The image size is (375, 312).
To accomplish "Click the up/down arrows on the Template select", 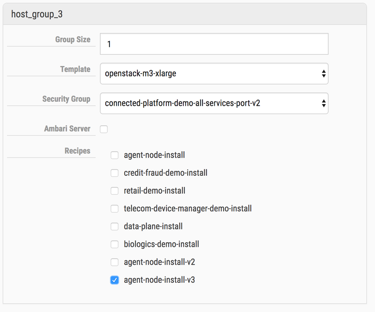I will point(324,74).
